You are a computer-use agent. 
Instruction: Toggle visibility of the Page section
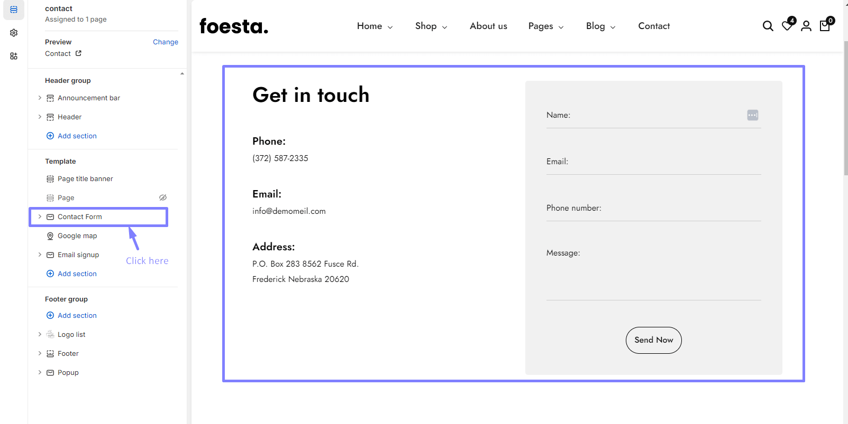163,197
